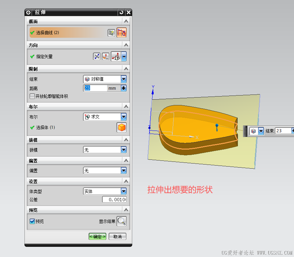Click the reset dialog arrow icon
The image size is (294, 257).
point(121,12)
